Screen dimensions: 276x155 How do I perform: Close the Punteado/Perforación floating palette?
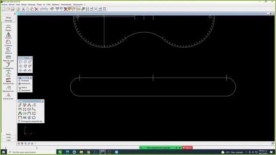[x=31, y=77]
